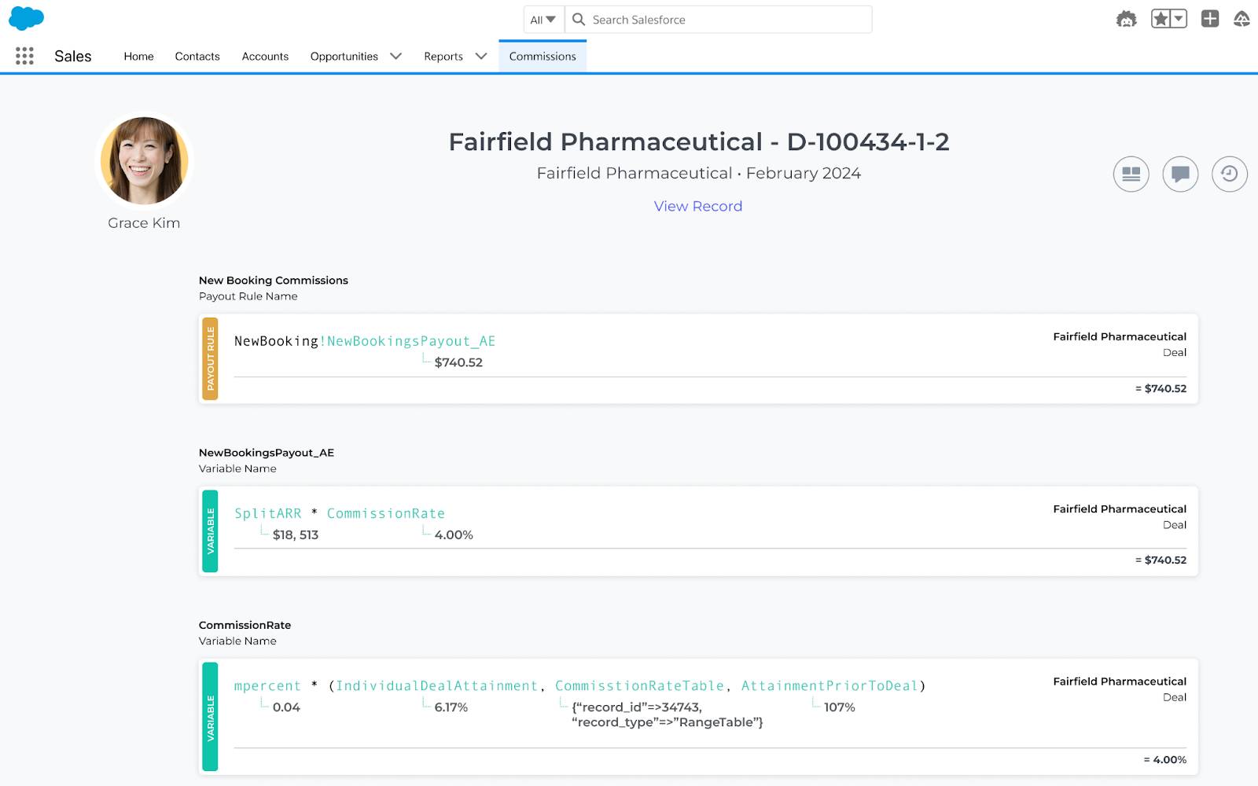Click the View Record link
Screen dimensions: 1258x786
coord(698,206)
